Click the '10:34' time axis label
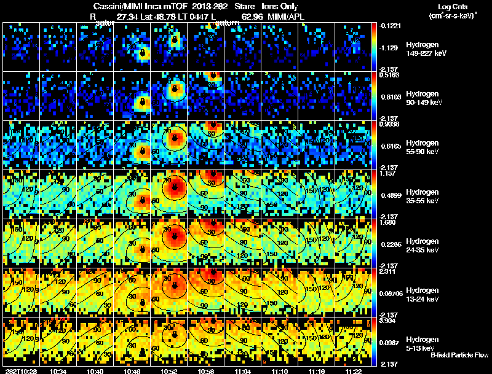This screenshot has height=374, width=492. pyautogui.click(x=58, y=371)
